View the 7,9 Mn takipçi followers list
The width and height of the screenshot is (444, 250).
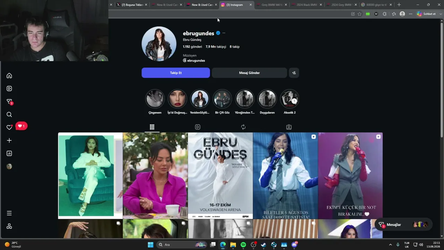pyautogui.click(x=216, y=47)
